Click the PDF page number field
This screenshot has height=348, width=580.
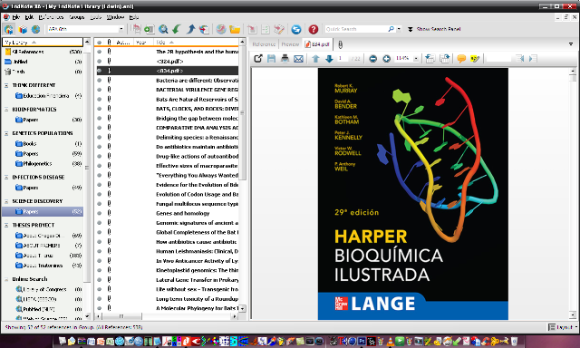[343, 58]
